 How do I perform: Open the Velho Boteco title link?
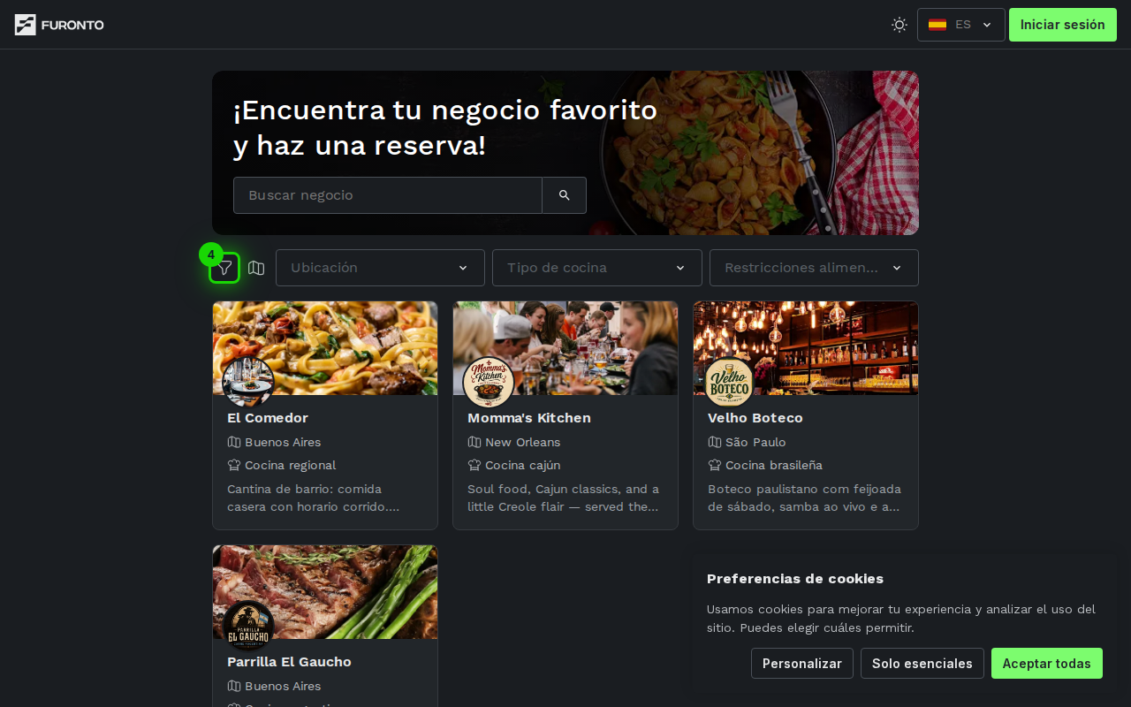tap(755, 418)
